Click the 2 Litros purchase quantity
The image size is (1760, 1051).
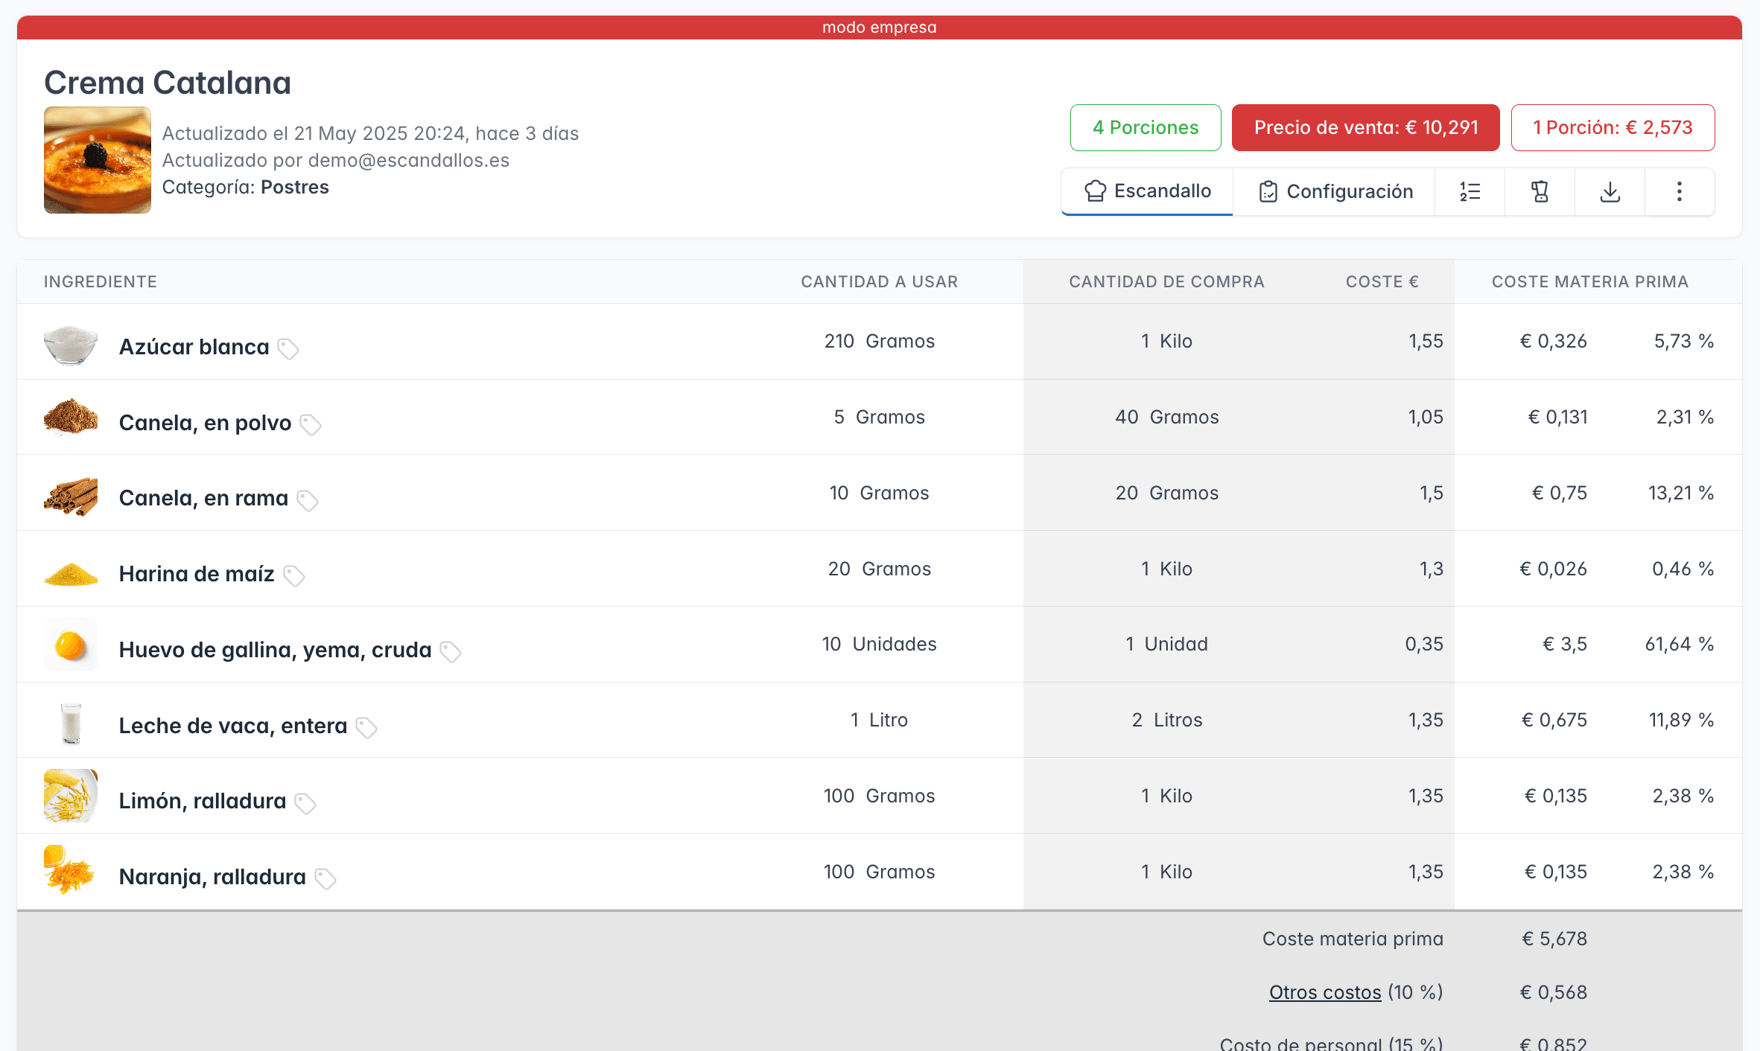point(1166,720)
